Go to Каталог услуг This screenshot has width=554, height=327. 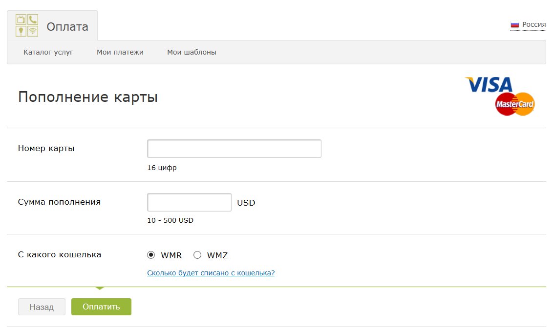coord(48,52)
